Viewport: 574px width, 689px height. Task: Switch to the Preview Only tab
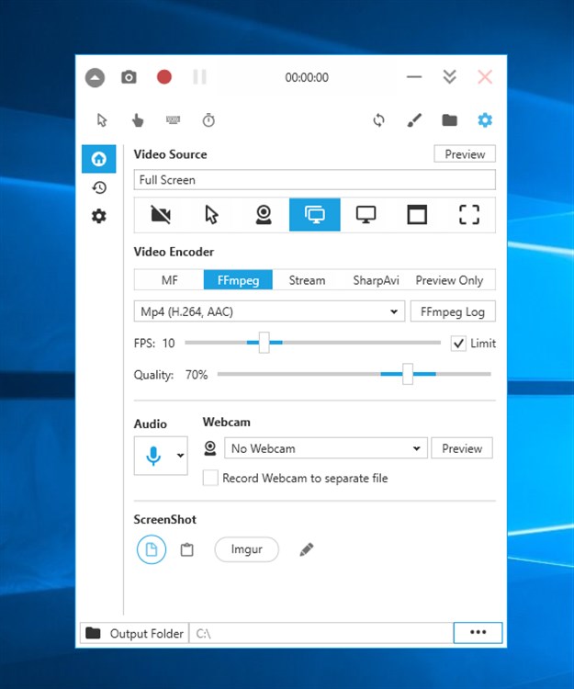coord(449,280)
